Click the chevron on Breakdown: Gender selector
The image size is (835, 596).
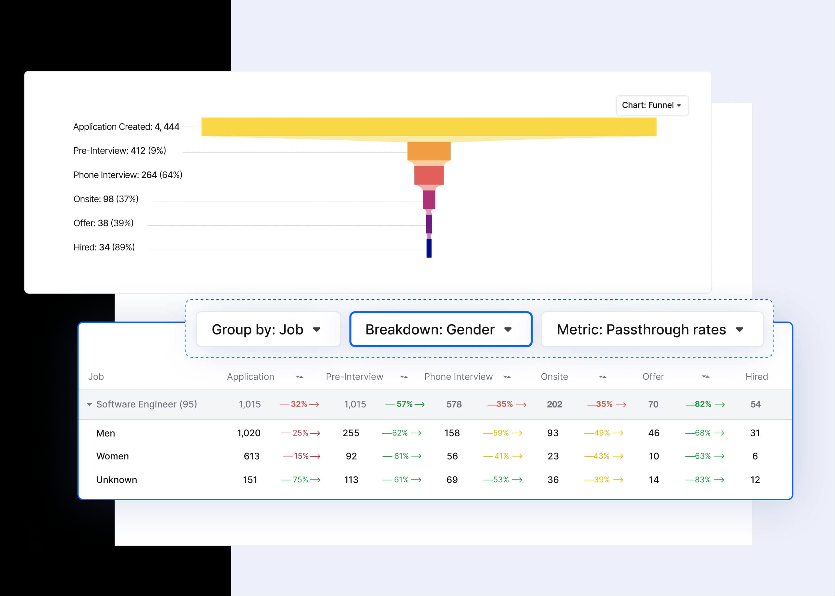508,330
